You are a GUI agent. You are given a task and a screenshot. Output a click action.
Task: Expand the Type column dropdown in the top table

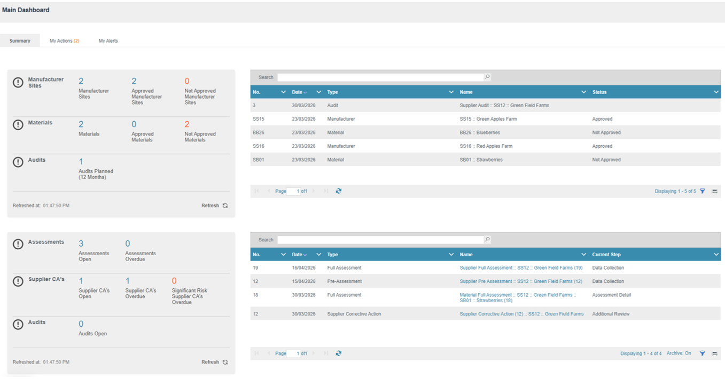point(451,92)
